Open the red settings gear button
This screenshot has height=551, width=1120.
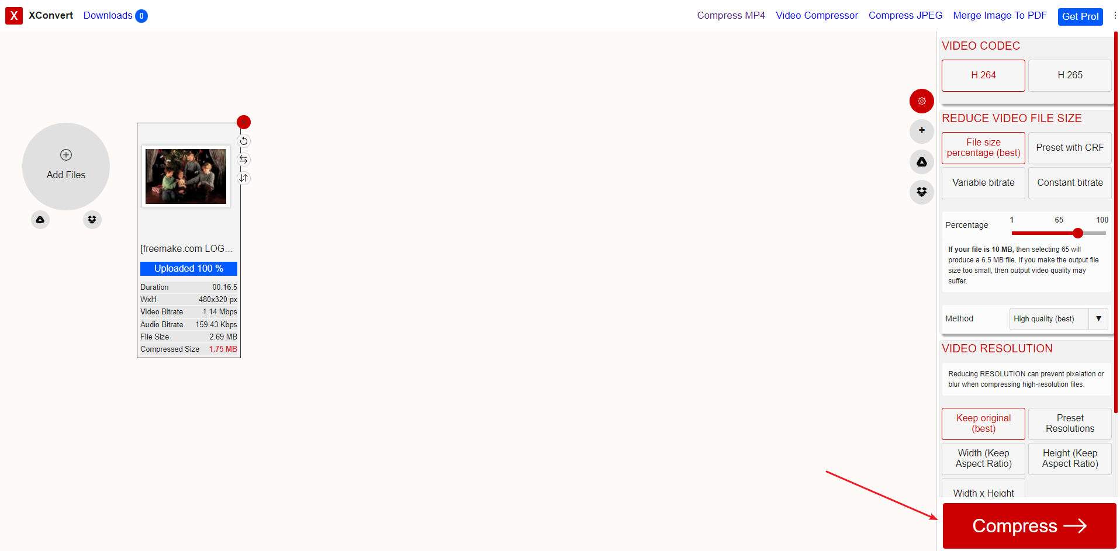click(x=921, y=101)
